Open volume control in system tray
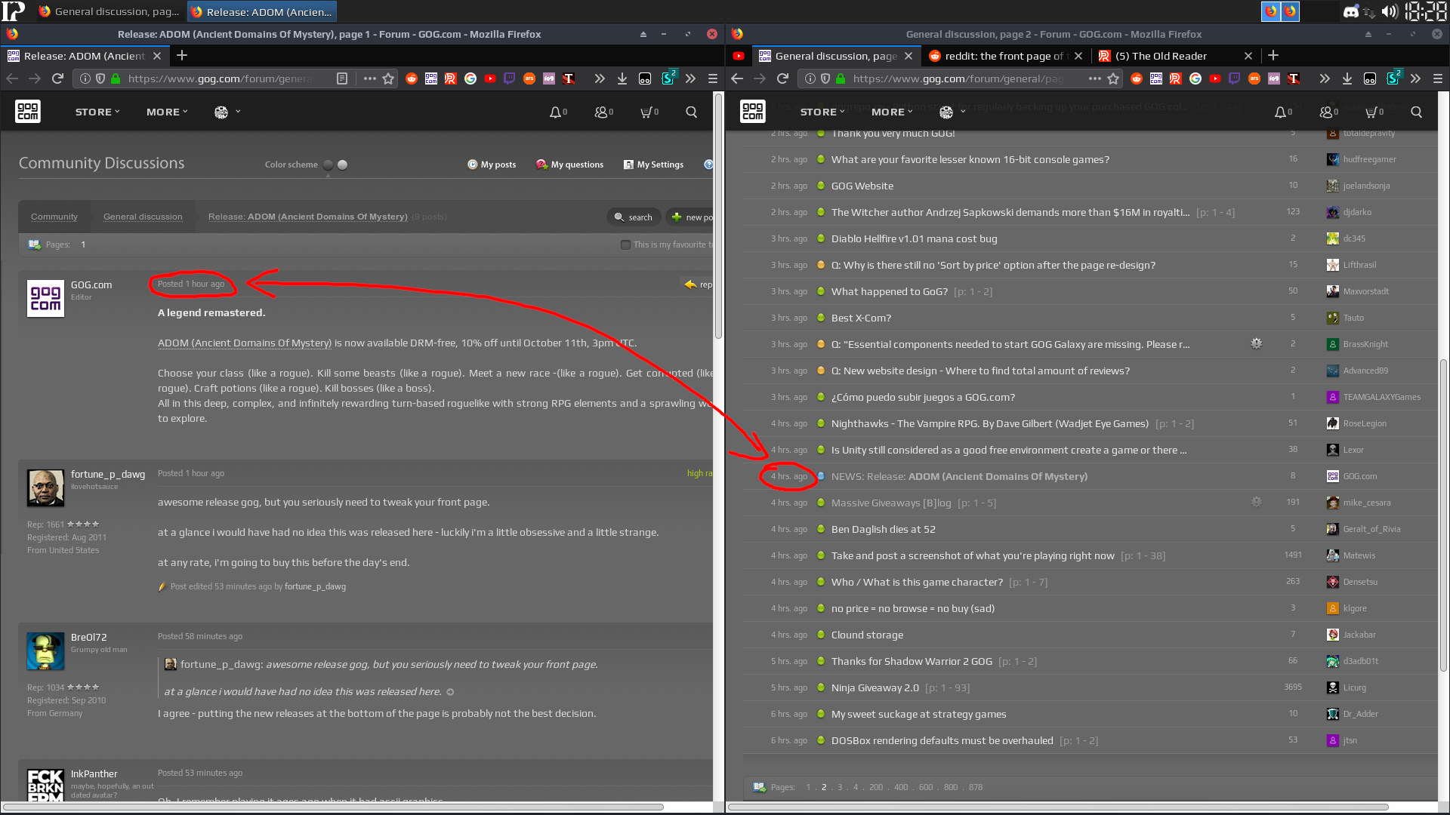Viewport: 1450px width, 815px height. pyautogui.click(x=1389, y=11)
